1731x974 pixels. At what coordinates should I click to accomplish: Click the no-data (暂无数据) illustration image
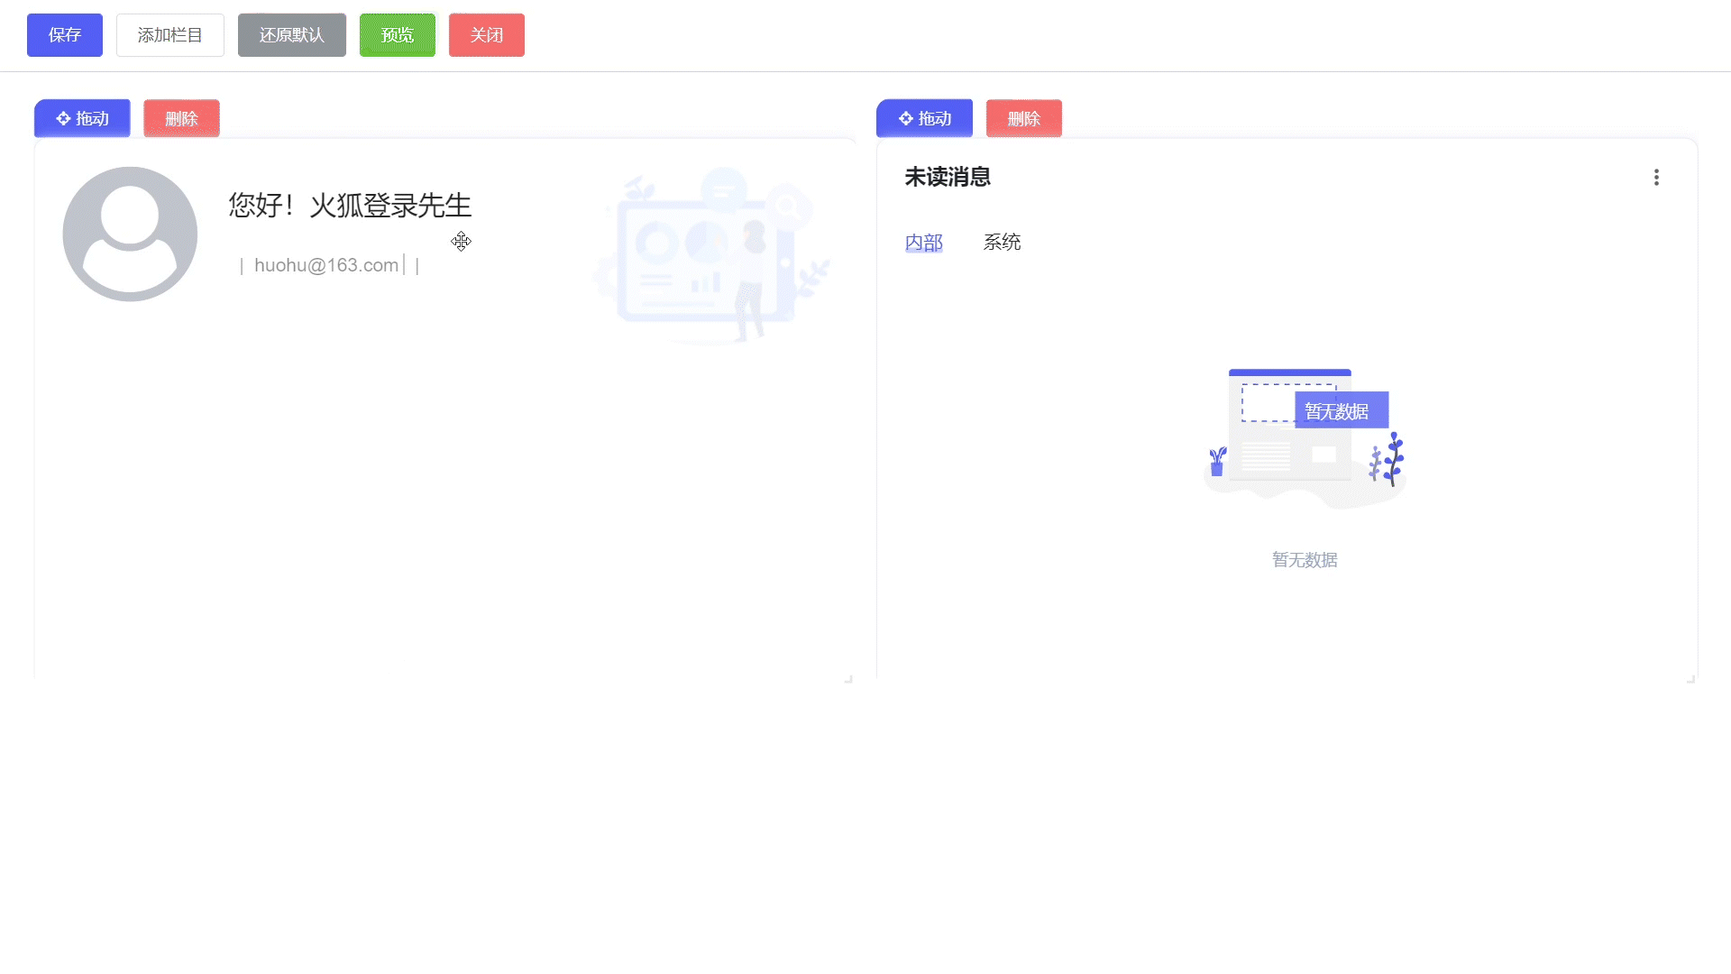click(x=1305, y=437)
